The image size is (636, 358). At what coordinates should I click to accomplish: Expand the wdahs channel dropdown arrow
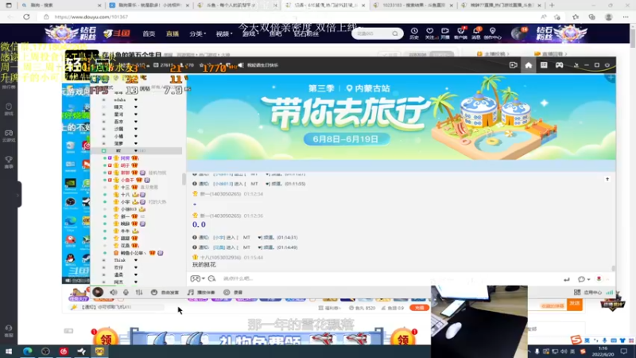click(x=135, y=100)
